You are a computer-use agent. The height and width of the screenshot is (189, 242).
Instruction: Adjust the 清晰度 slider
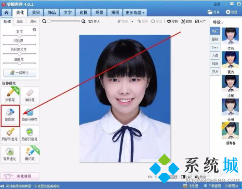(19, 63)
